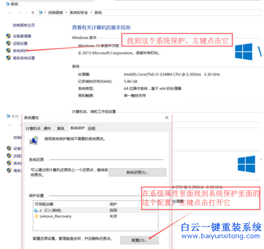Open 高级系统设置 in the upper window sidebar

(x=24, y=58)
